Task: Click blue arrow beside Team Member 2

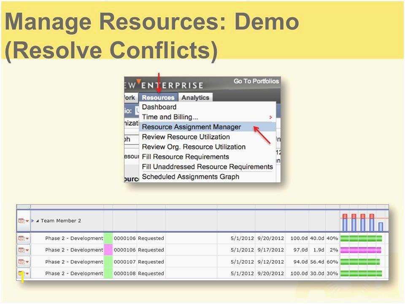Action: pyautogui.click(x=33, y=221)
